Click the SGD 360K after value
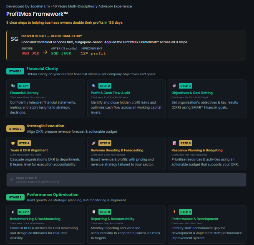254x245 pixels. coord(61,53)
